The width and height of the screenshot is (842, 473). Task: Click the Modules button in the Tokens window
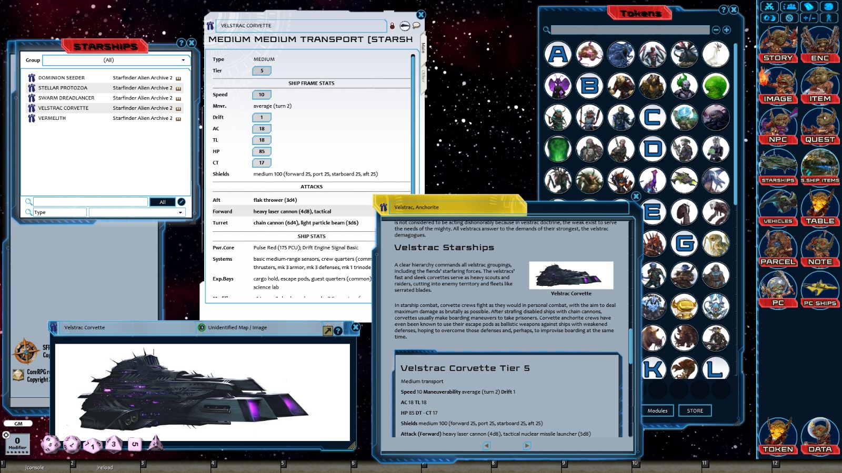click(657, 410)
